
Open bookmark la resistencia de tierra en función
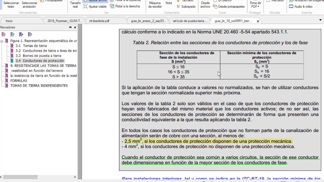tap(44, 76)
